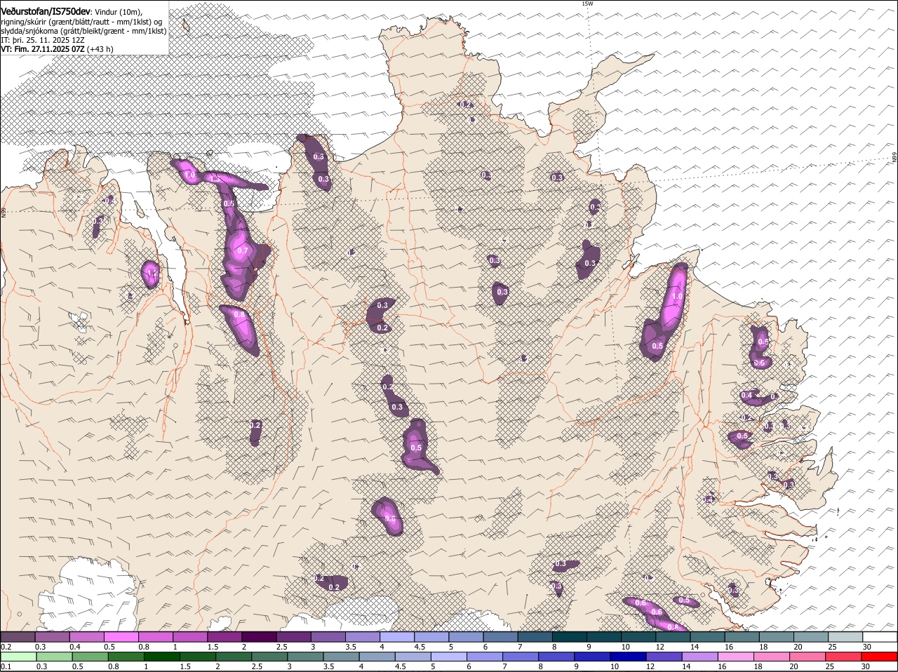
Task: Pick rain scale swatch between 2.5 and 3
Action: 269,657
